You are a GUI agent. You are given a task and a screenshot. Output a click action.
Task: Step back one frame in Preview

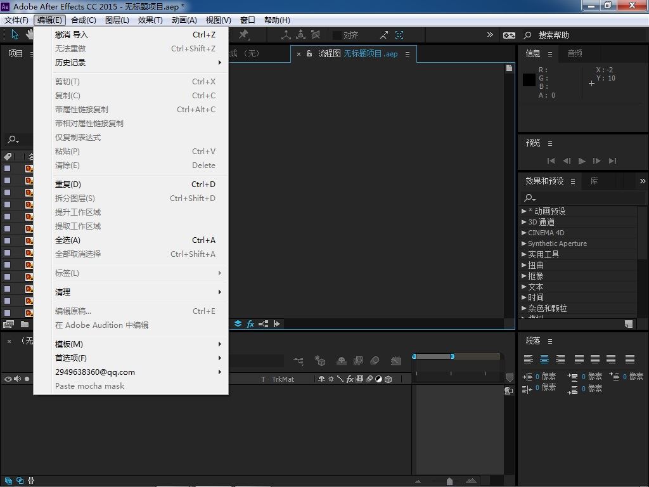pos(567,161)
